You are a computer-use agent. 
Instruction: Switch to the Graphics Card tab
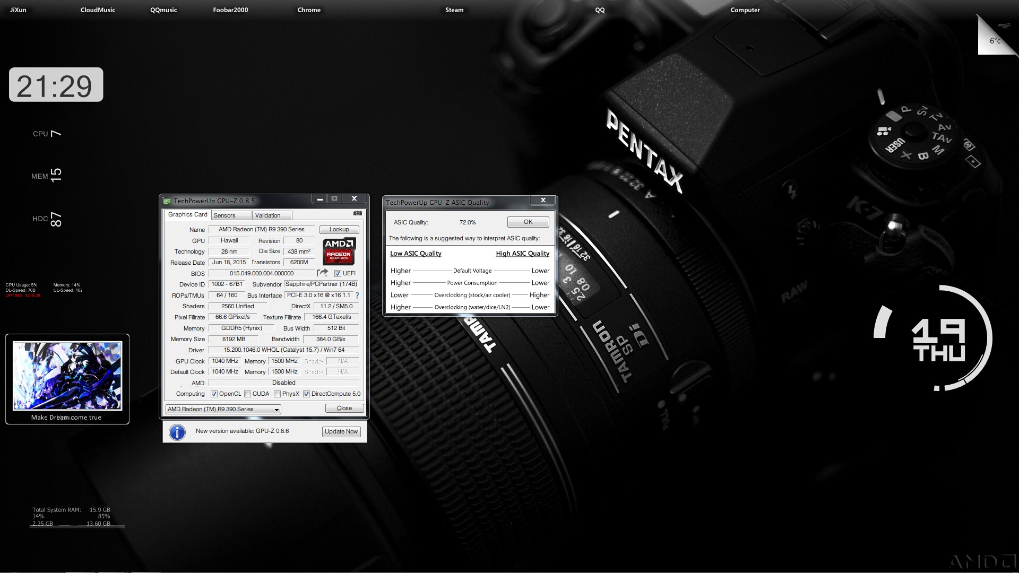pos(187,215)
